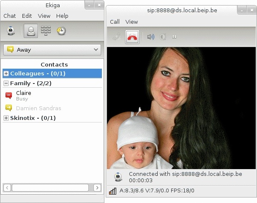Close the Ekiga main window

point(99,6)
